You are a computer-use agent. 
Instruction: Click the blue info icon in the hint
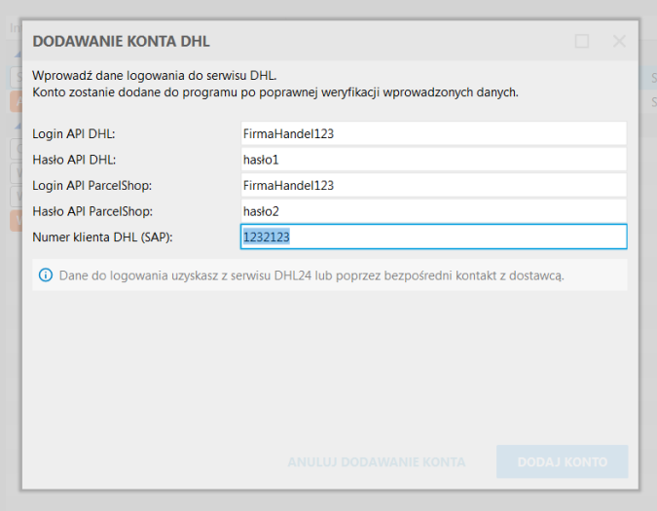pos(46,275)
